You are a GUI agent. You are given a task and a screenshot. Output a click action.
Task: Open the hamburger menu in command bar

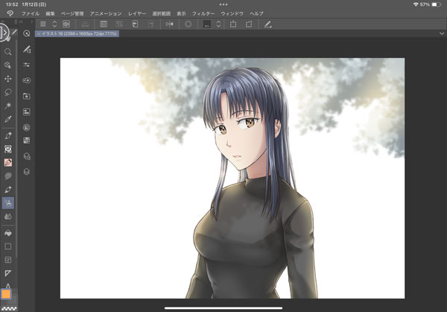pyautogui.click(x=42, y=24)
